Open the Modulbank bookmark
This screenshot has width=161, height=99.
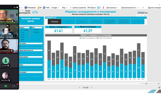click(x=30, y=8)
